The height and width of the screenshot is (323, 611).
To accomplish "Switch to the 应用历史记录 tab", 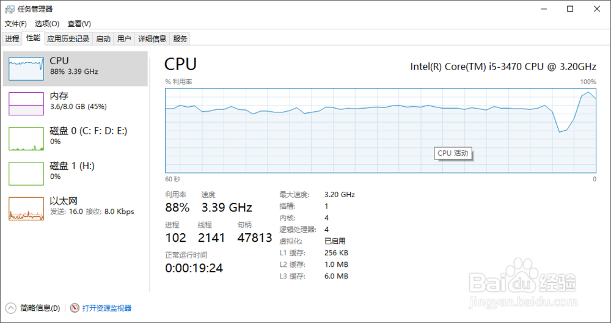I will click(68, 38).
